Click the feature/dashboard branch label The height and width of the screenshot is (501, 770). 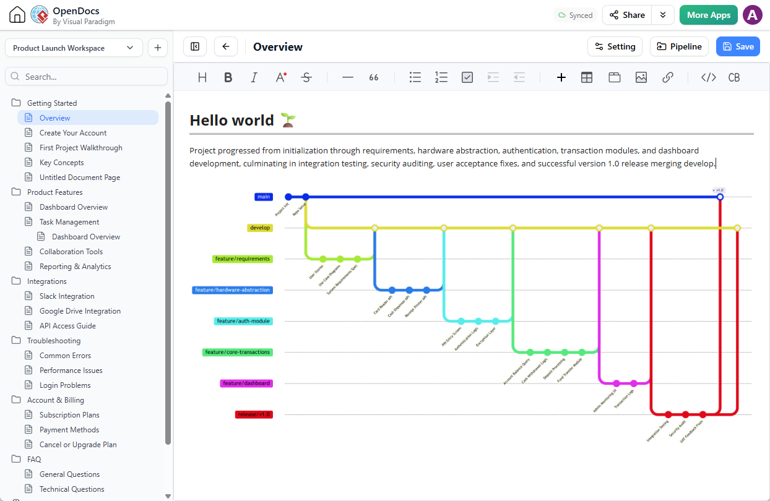pos(246,383)
